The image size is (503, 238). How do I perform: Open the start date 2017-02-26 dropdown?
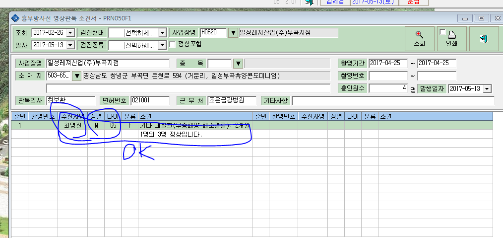point(70,33)
